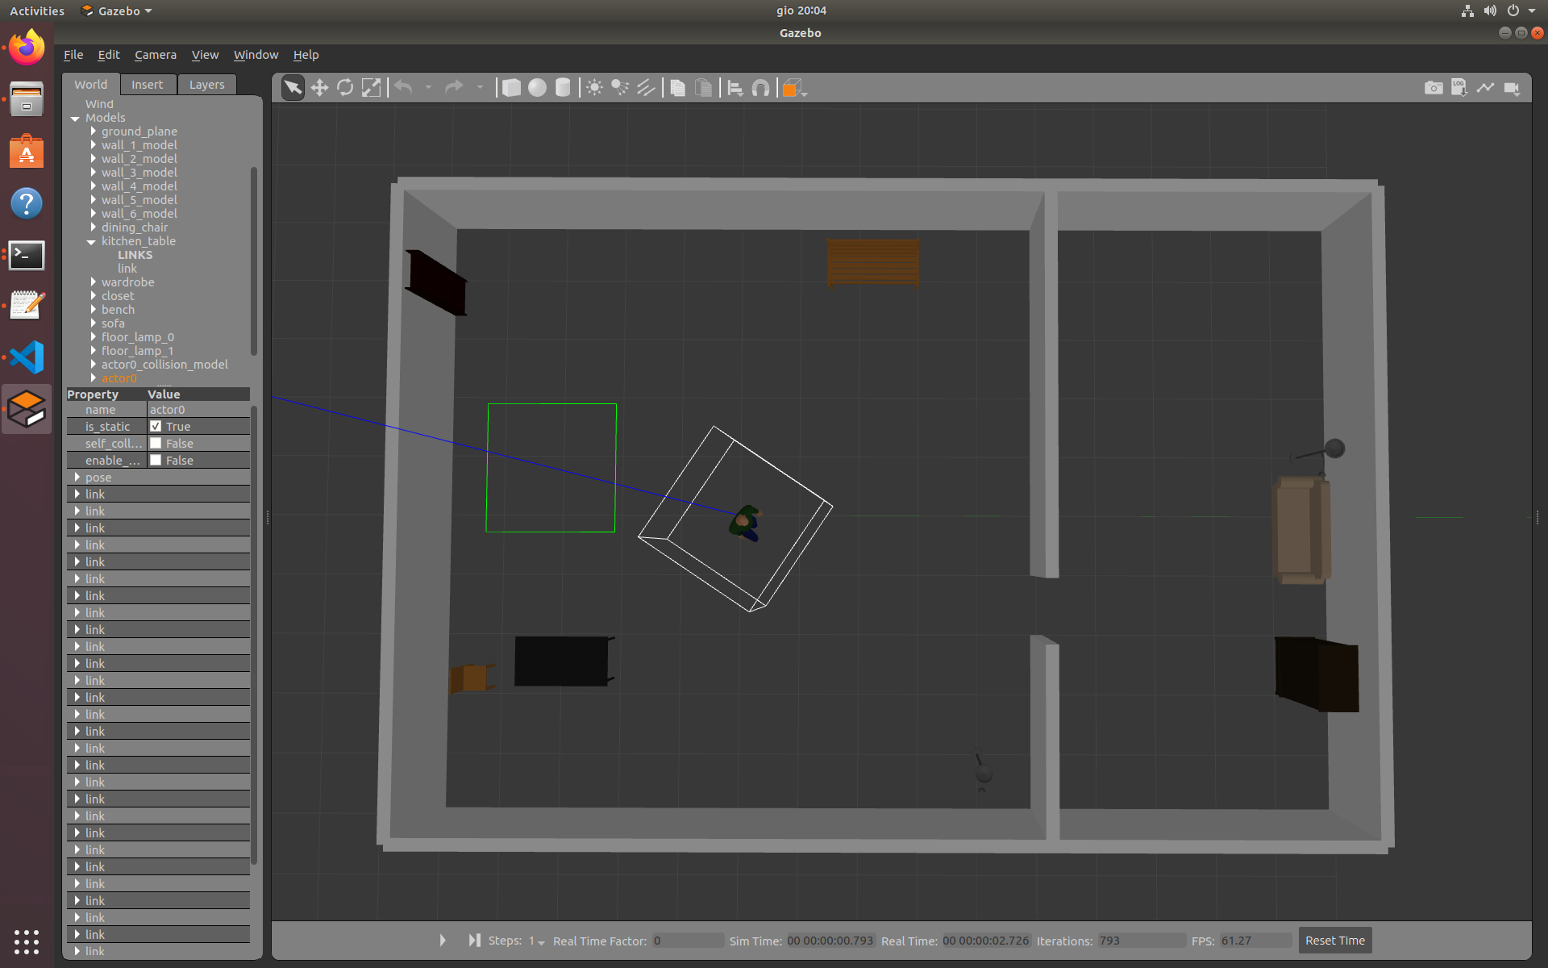
Task: Add a directional light
Action: point(646,88)
